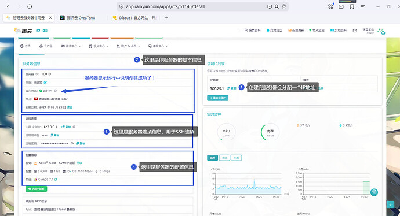Select the realtime monitoring range toggle
Viewport: 400px width, 216px height.
pos(212,158)
